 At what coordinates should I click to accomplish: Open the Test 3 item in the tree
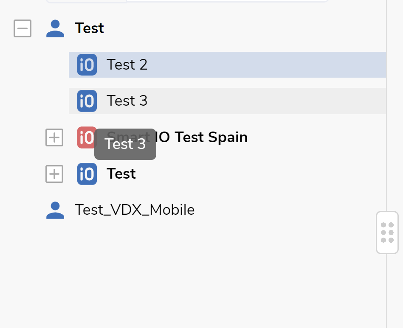point(127,101)
